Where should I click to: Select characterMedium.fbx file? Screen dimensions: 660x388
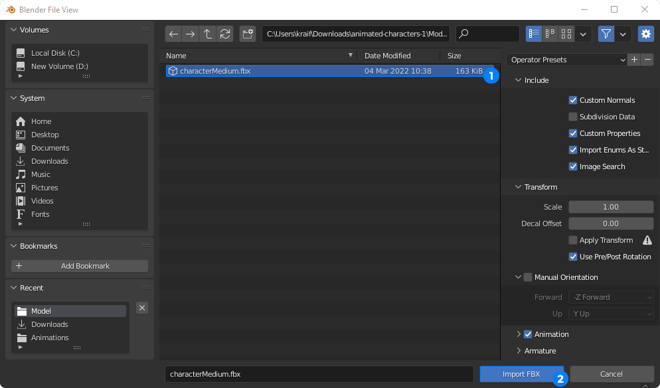pos(329,71)
